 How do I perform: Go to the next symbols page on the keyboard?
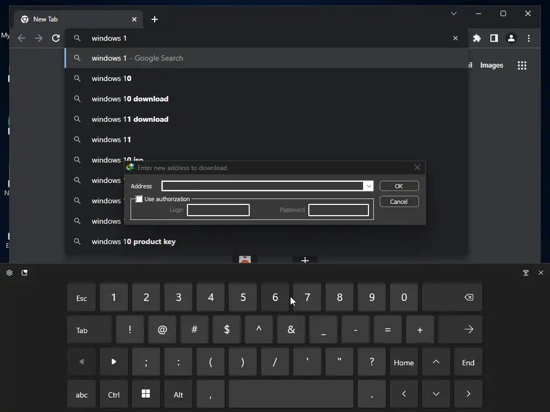click(x=114, y=362)
